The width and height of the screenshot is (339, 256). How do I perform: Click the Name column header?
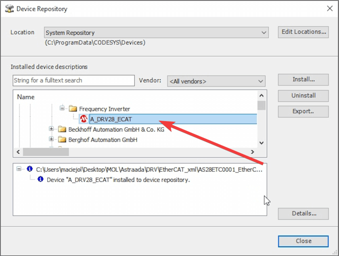coord(26,97)
